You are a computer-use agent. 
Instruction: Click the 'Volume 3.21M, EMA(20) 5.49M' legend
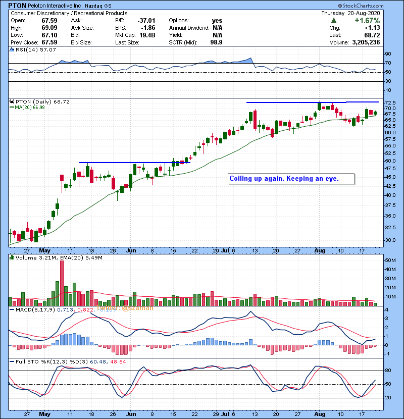59,258
